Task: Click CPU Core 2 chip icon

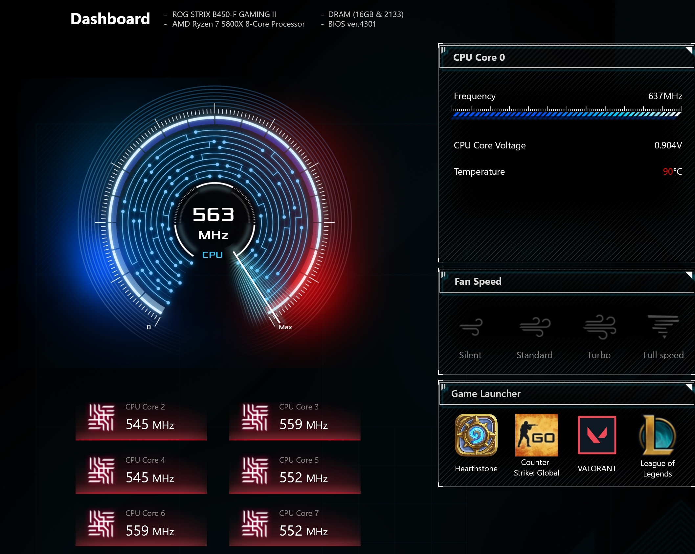Action: click(x=101, y=417)
